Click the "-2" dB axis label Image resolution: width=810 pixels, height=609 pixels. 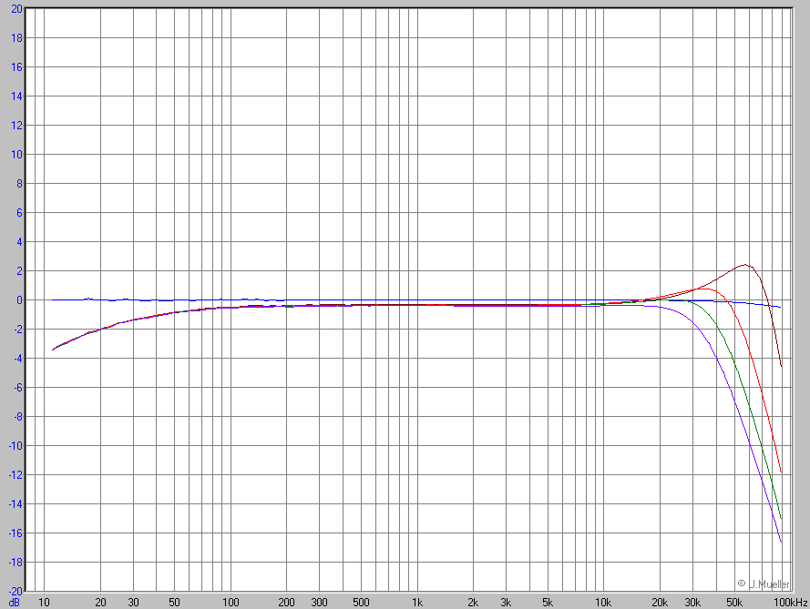pos(17,330)
